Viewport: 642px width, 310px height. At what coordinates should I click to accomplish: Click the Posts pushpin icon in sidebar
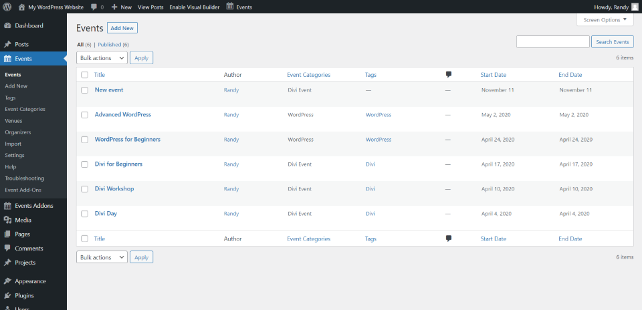pos(7,44)
